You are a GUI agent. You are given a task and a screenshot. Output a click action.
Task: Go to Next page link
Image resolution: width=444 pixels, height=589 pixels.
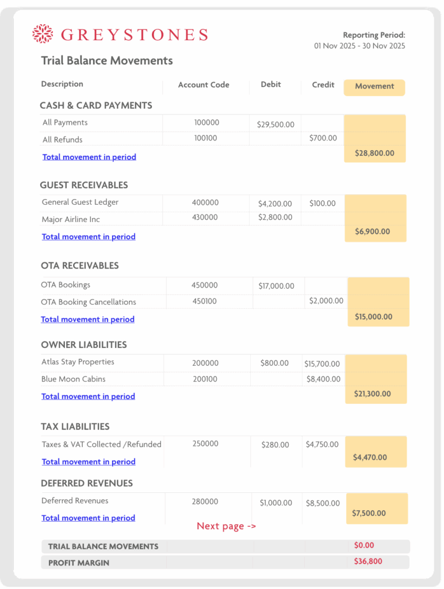pos(226,526)
